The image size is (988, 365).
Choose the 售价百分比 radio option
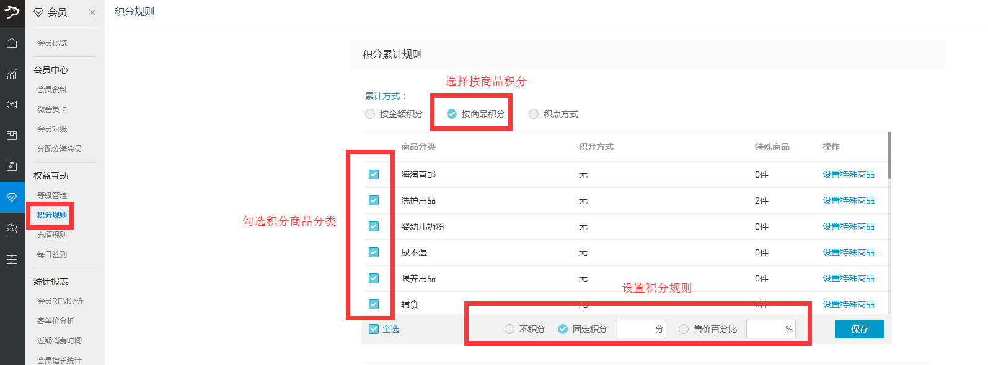click(684, 329)
